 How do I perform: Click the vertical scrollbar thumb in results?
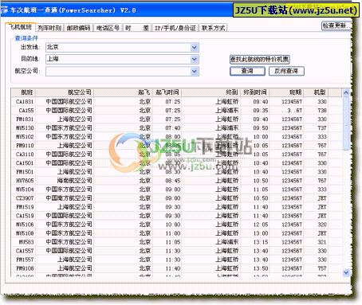pyautogui.click(x=346, y=123)
